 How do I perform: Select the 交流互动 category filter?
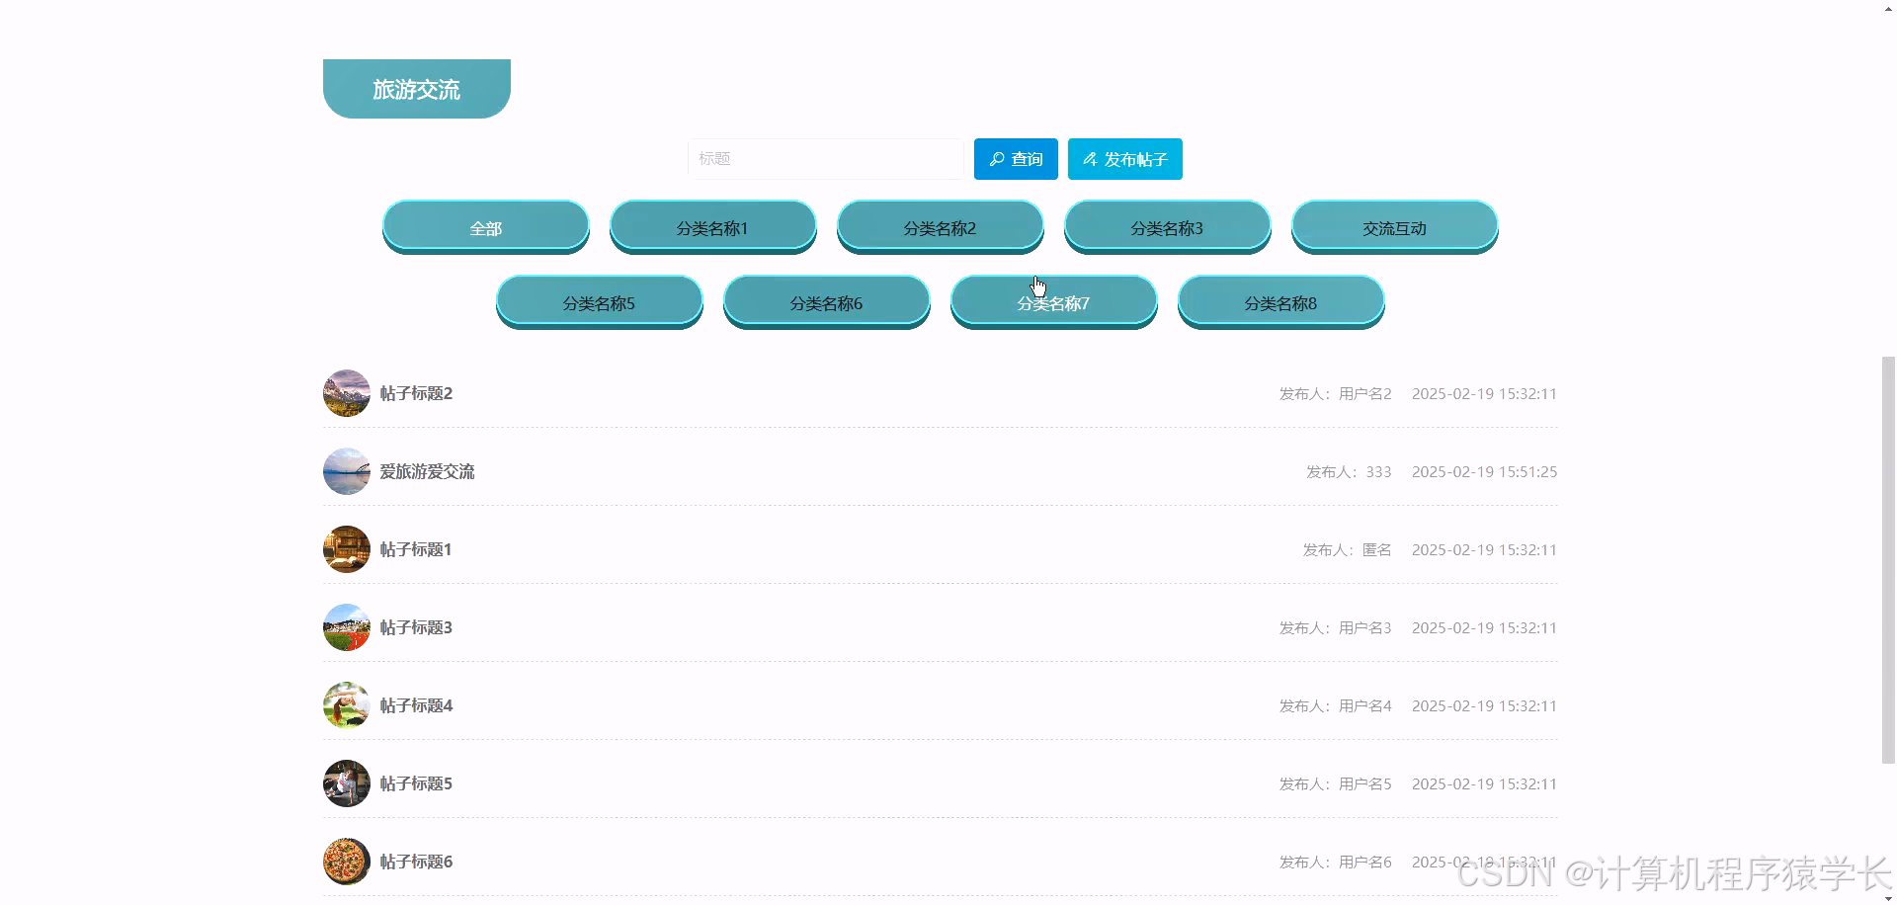pyautogui.click(x=1395, y=227)
